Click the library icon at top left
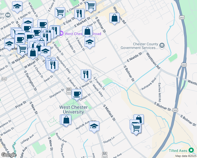The image size is (197, 158). click(8, 15)
